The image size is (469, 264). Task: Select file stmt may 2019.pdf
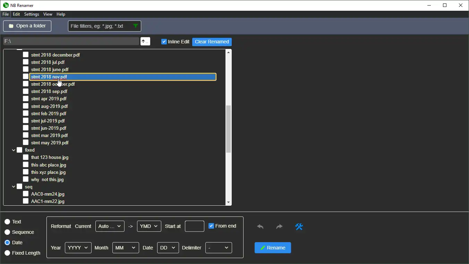click(x=50, y=143)
